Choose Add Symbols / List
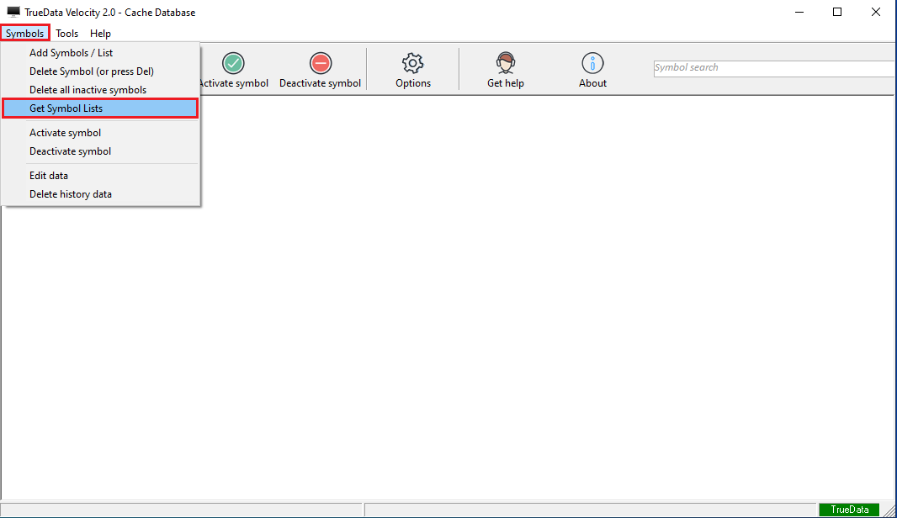897x518 pixels. (x=101, y=53)
